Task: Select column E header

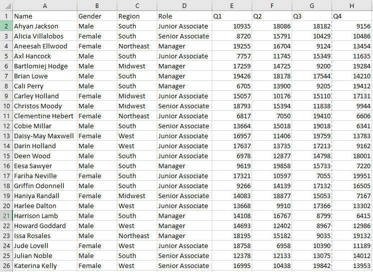Action: (232, 5)
